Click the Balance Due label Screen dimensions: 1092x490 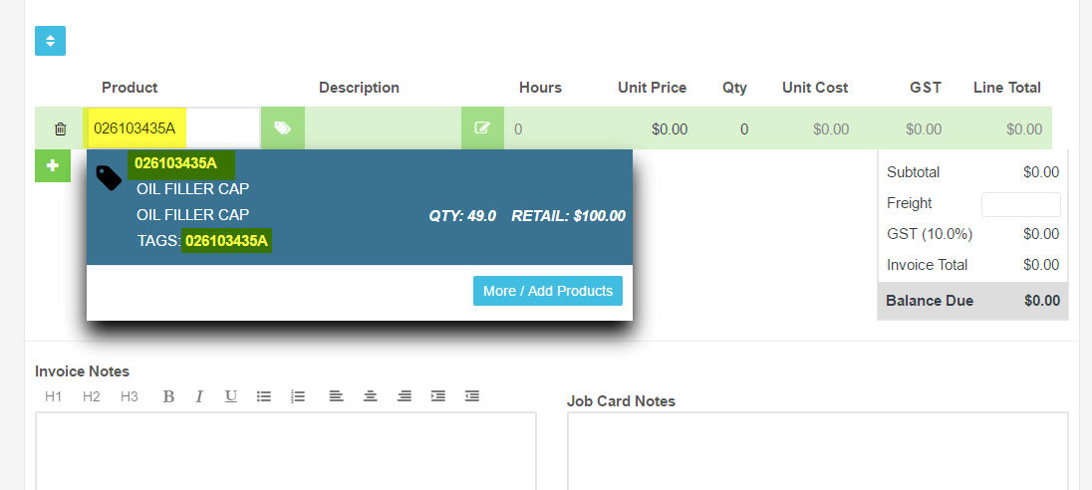click(x=930, y=301)
